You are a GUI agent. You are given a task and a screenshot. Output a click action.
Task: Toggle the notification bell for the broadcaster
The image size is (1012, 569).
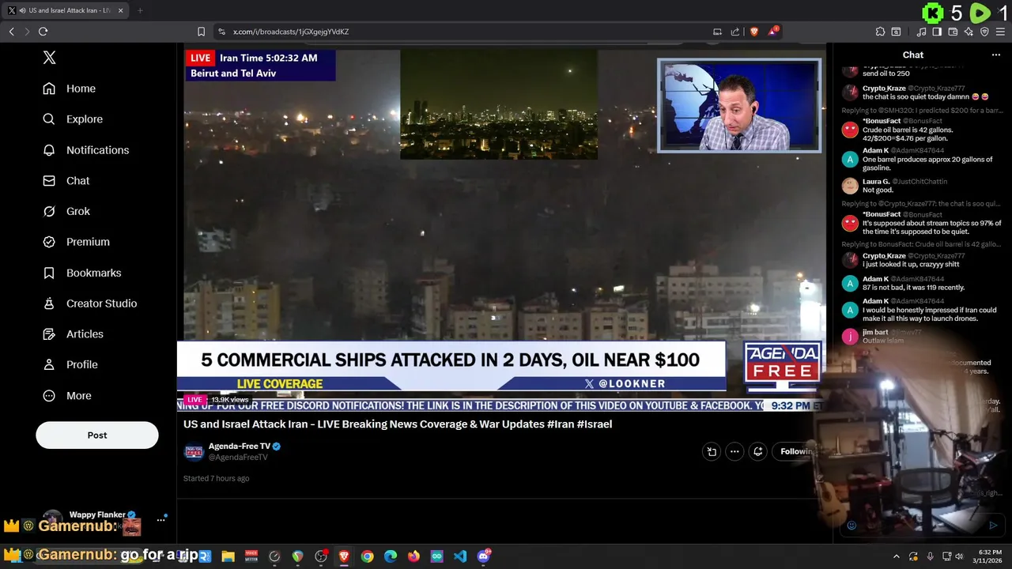(x=757, y=452)
